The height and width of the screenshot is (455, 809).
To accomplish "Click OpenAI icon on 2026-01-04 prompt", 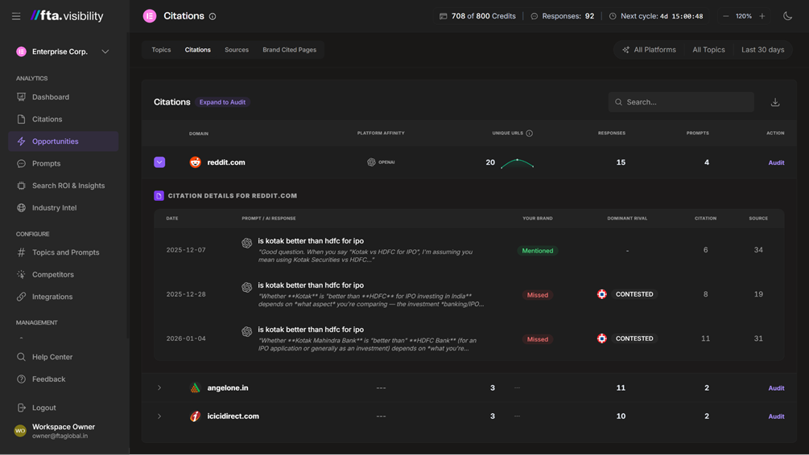I will click(246, 331).
